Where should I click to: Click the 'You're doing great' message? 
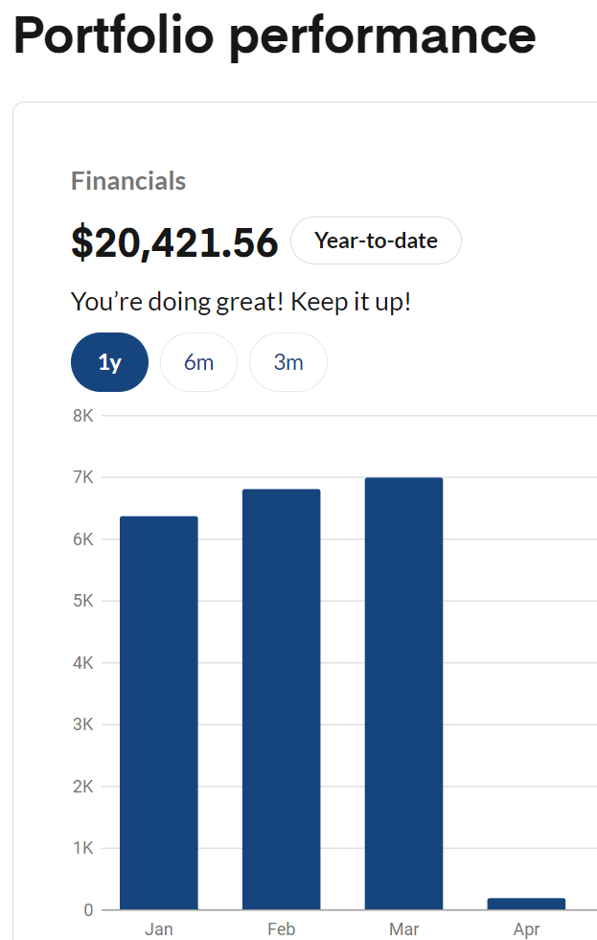point(241,303)
